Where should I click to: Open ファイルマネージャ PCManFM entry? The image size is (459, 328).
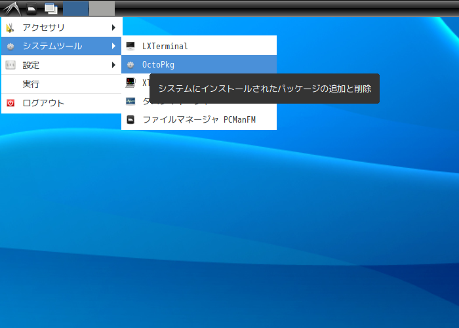coord(199,119)
